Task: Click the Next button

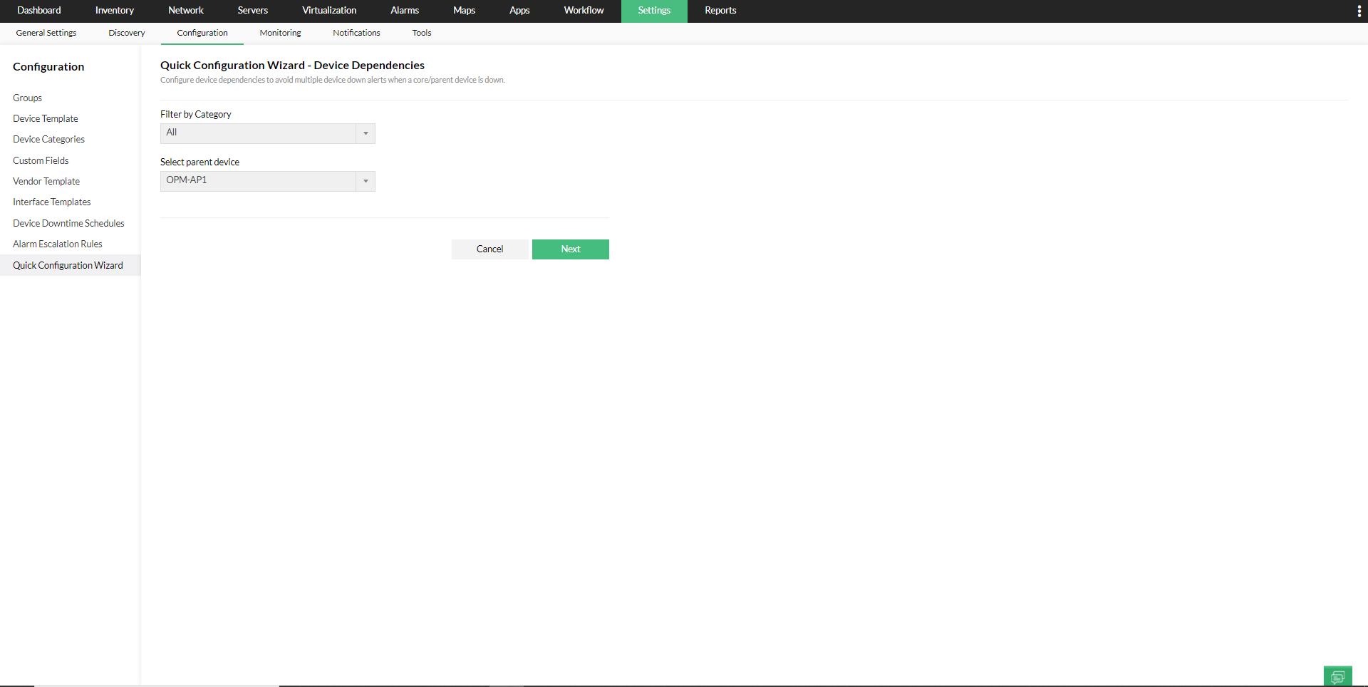Action: (x=570, y=249)
